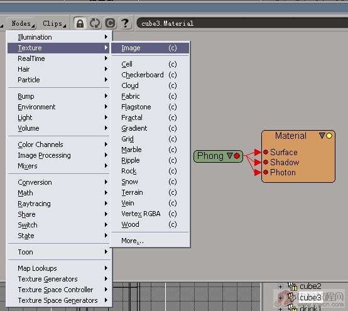Open the Illumination submenu
The width and height of the screenshot is (348, 311).
(x=59, y=37)
